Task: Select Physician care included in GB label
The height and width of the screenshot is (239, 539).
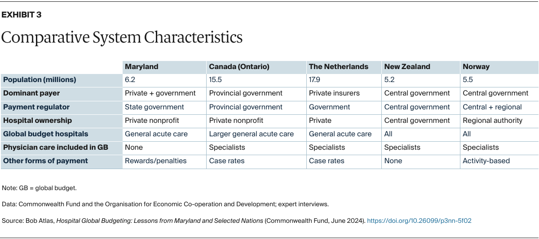Action: coord(56,147)
